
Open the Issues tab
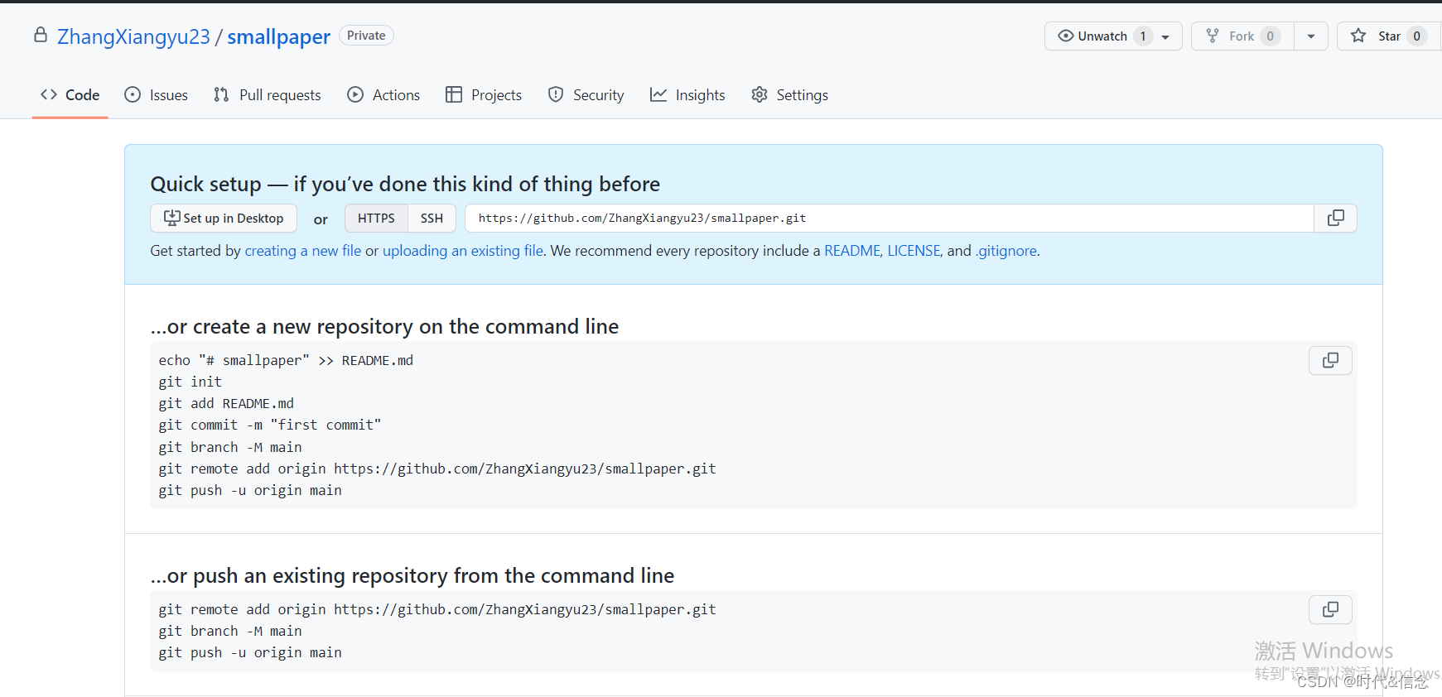tap(156, 95)
